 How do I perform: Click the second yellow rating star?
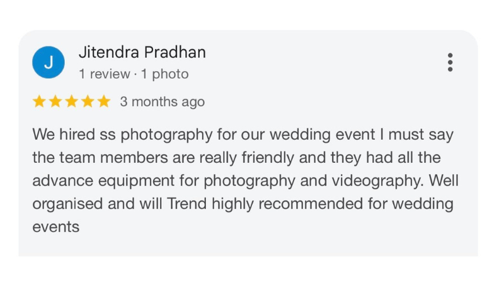pyautogui.click(x=55, y=102)
